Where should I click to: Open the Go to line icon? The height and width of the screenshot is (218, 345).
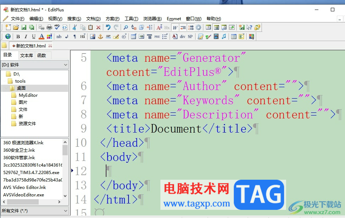click(150, 27)
